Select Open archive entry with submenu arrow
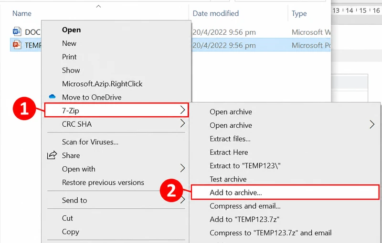This screenshot has width=382, height=243. click(x=231, y=125)
